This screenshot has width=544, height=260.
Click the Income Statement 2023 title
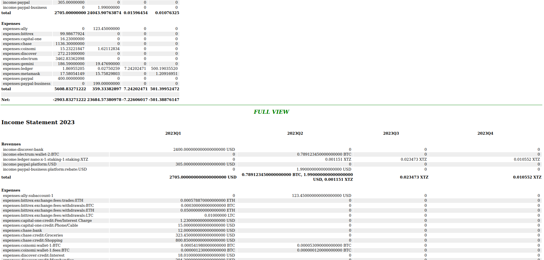(x=38, y=122)
